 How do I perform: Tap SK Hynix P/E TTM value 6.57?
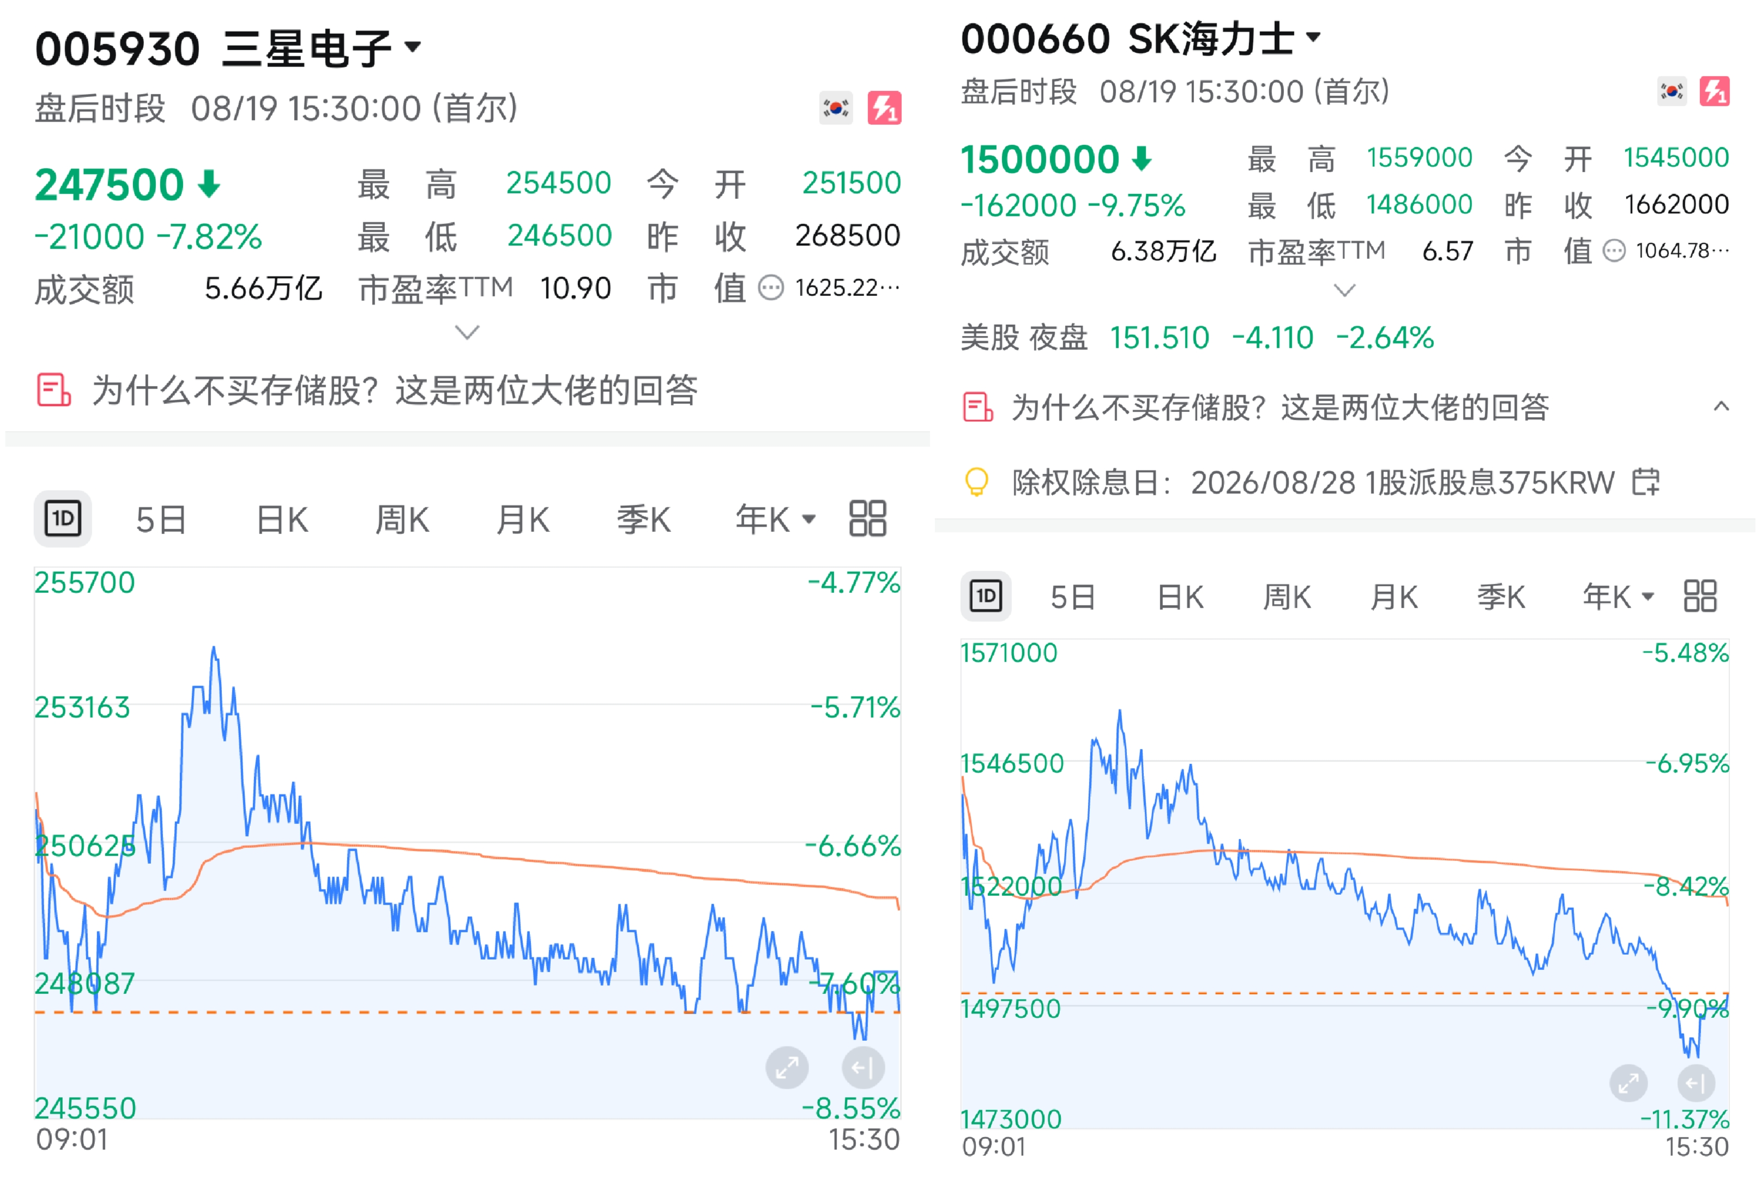[x=1447, y=251]
